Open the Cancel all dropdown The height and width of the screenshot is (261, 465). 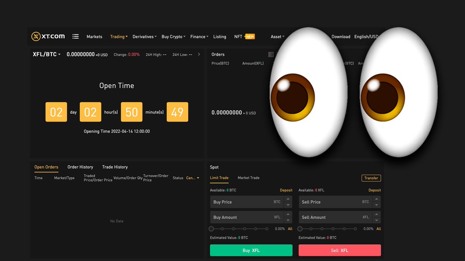193,178
